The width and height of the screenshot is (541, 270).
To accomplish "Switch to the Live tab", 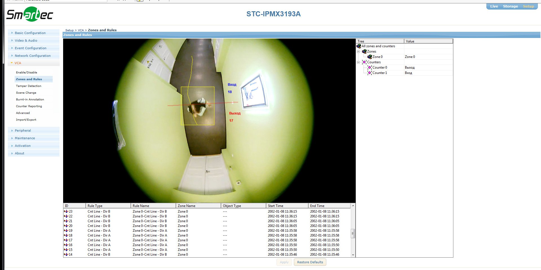I will (494, 6).
